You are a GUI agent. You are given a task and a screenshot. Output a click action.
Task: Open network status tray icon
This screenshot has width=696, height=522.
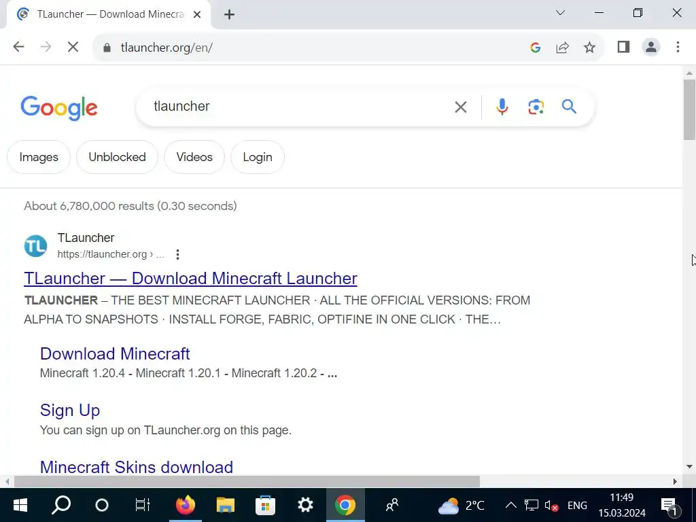[x=531, y=505]
